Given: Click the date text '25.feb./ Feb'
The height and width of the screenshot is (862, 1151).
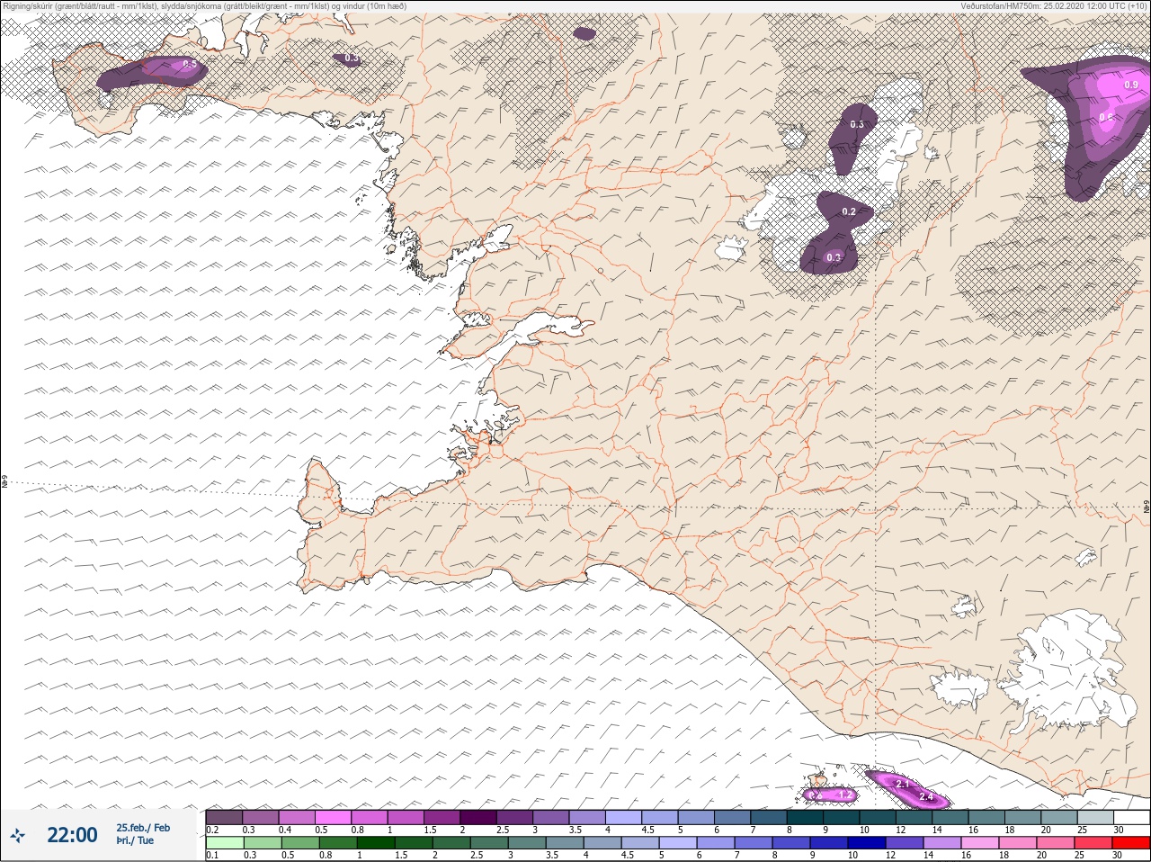Looking at the screenshot, I should tap(142, 828).
